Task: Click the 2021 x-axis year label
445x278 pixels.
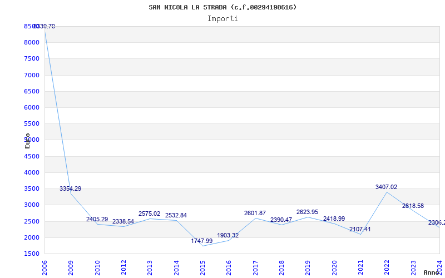Action: click(x=360, y=268)
